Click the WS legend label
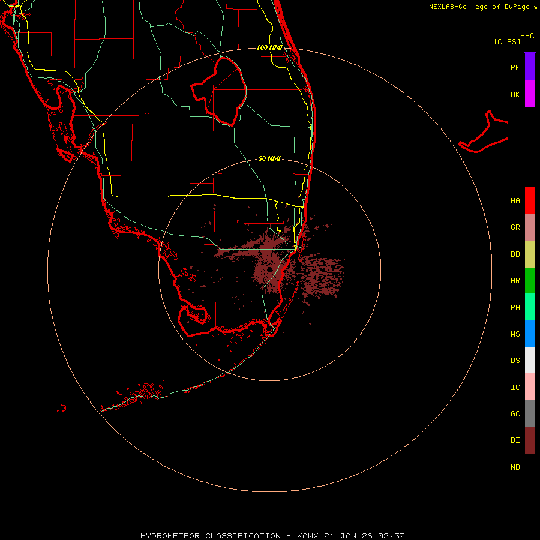This screenshot has height=540, width=540. click(515, 334)
